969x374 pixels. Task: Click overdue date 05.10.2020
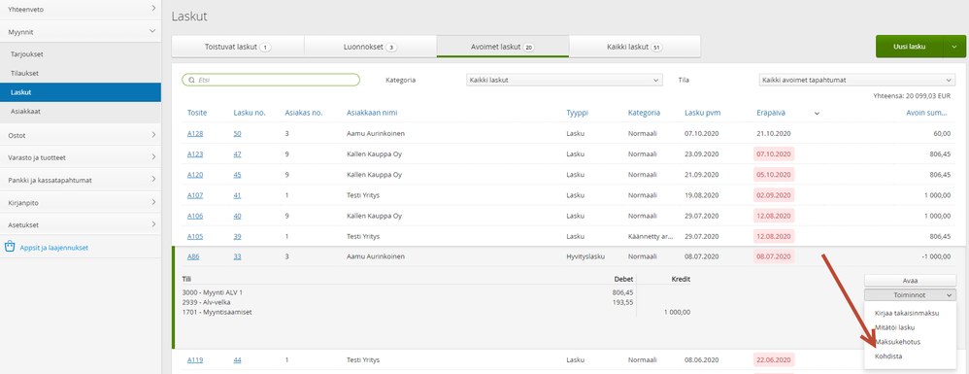coord(774,174)
